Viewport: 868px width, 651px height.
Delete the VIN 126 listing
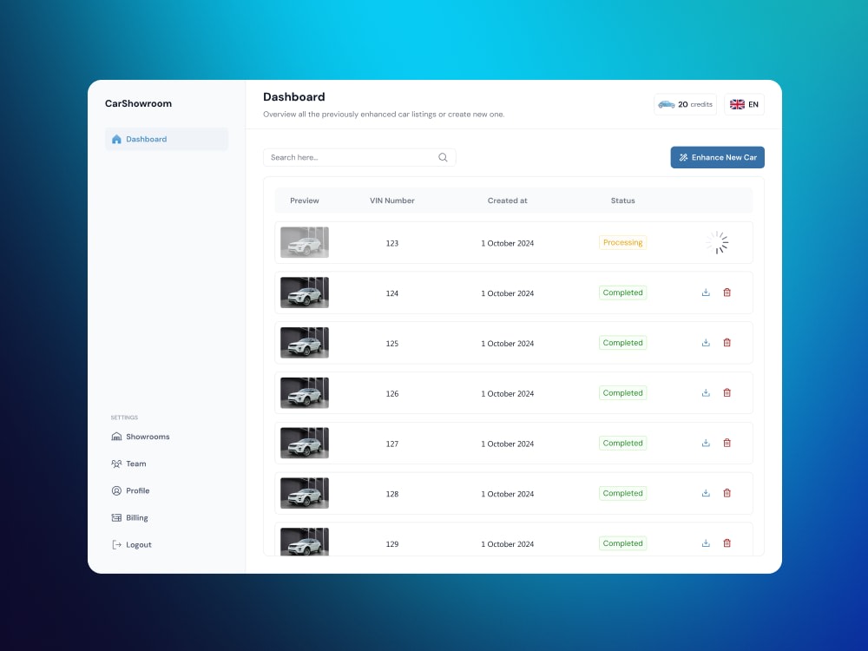tap(727, 392)
